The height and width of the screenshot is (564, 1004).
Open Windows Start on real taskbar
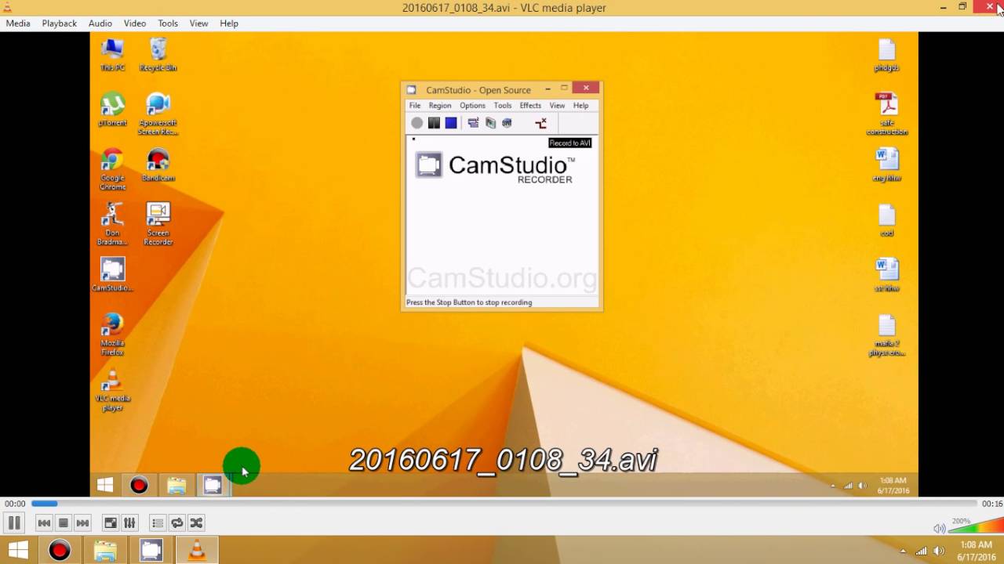click(18, 551)
